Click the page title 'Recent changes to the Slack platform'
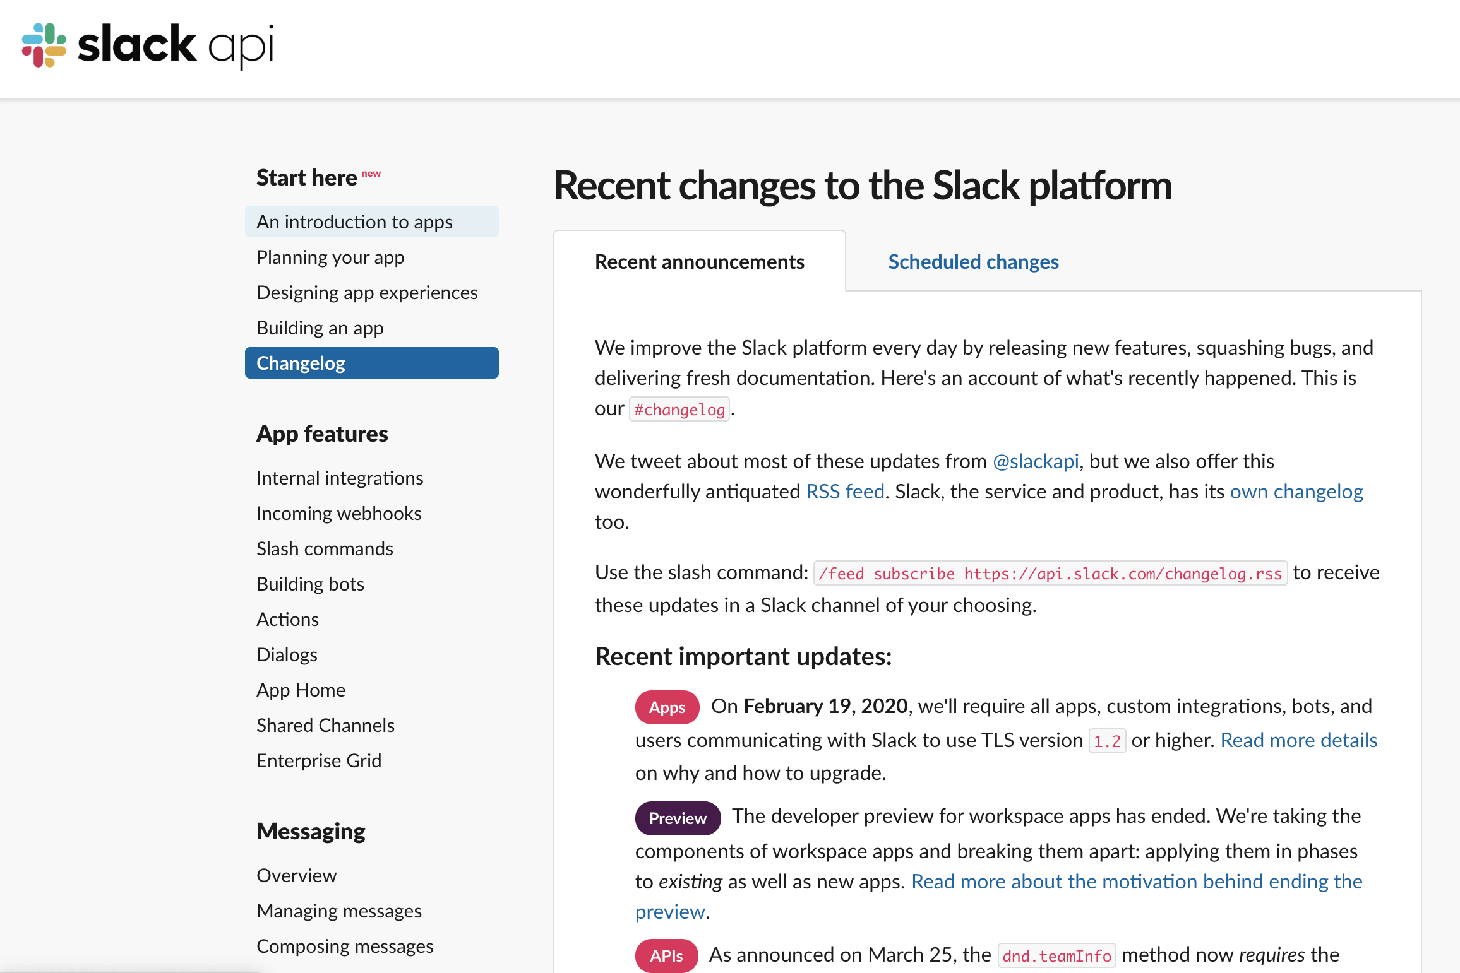Screen dimensions: 1460x973 click(863, 186)
